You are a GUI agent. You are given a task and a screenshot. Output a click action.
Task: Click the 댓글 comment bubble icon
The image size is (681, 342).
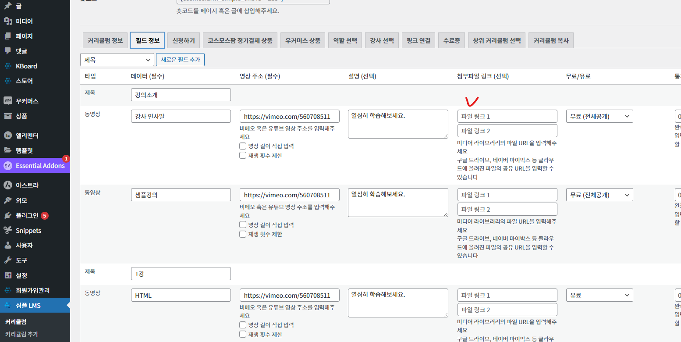(x=7, y=51)
